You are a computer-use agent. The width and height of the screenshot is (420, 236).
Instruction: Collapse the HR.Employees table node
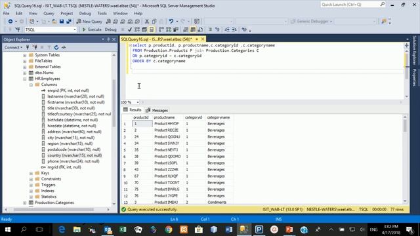[25, 79]
